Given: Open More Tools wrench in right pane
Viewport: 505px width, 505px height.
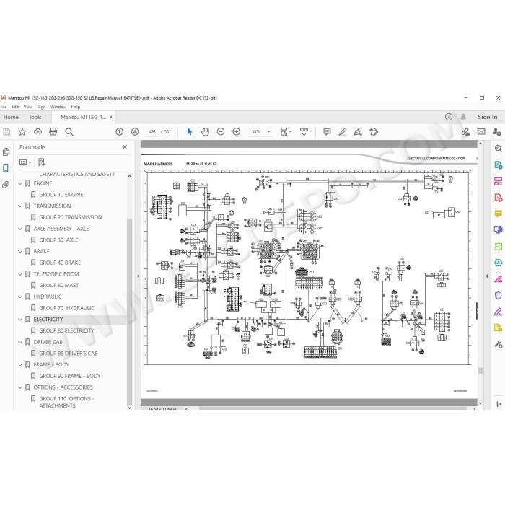Looking at the screenshot, I should coord(499,344).
